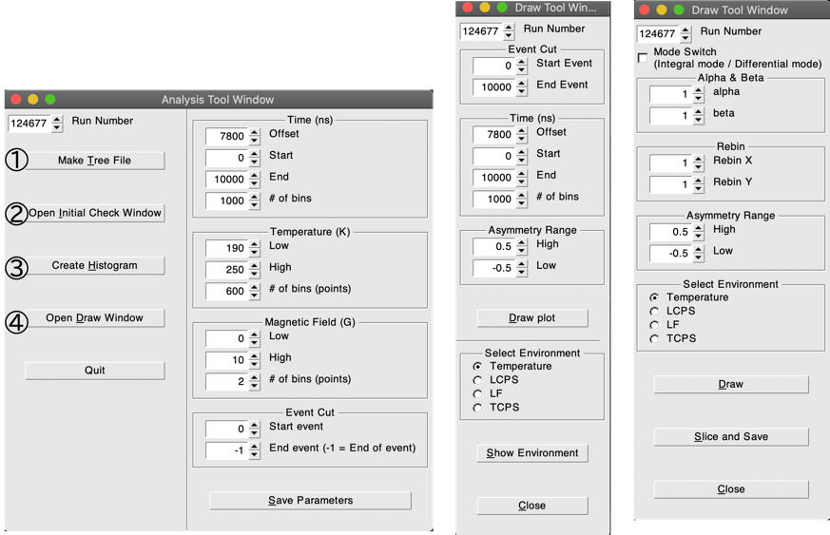
Task: Select Temperature radio in middle Draw Tool Window
Action: [477, 366]
